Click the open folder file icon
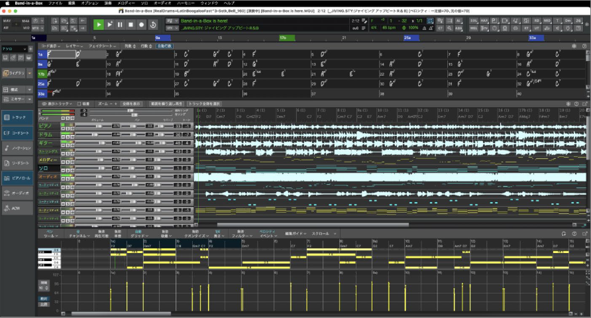Viewport: 591px width, 318px height. click(64, 21)
